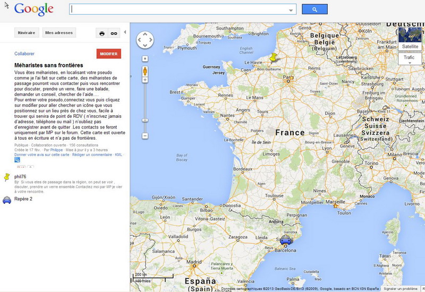Click the blue search button
425x292 pixels.
click(x=314, y=9)
